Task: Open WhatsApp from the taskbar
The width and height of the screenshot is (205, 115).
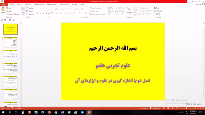Action: click(x=76, y=112)
